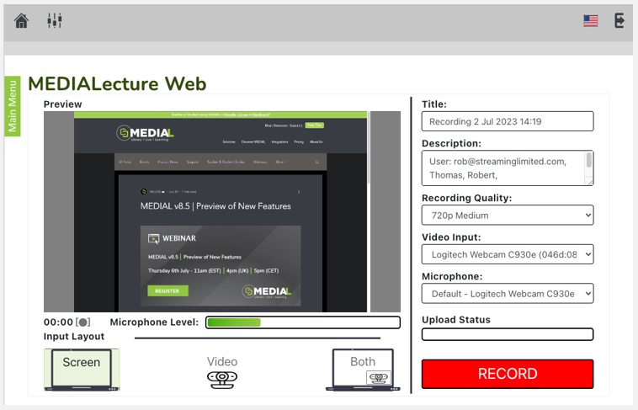
Task: Click the screen Preview thumbnail
Action: [x=222, y=211]
